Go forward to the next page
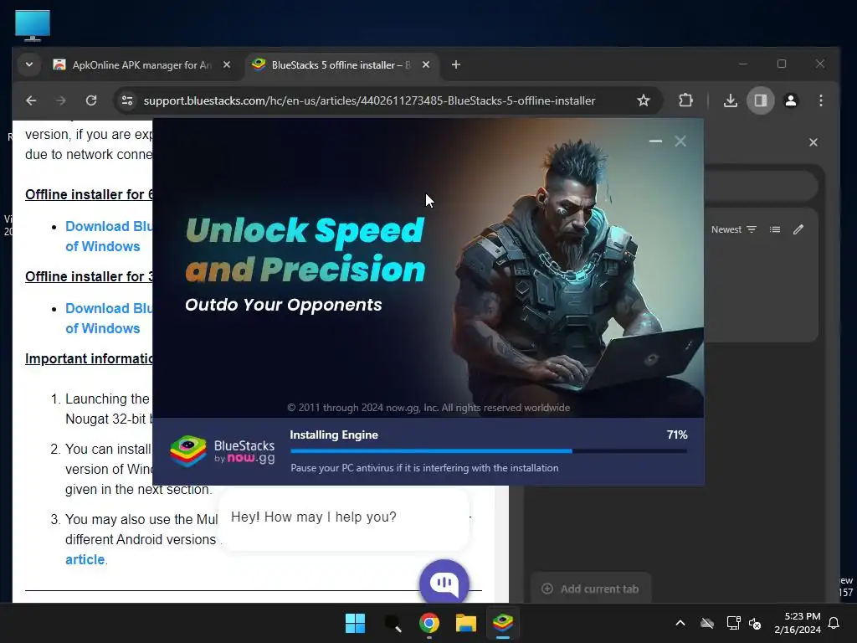 click(x=61, y=100)
